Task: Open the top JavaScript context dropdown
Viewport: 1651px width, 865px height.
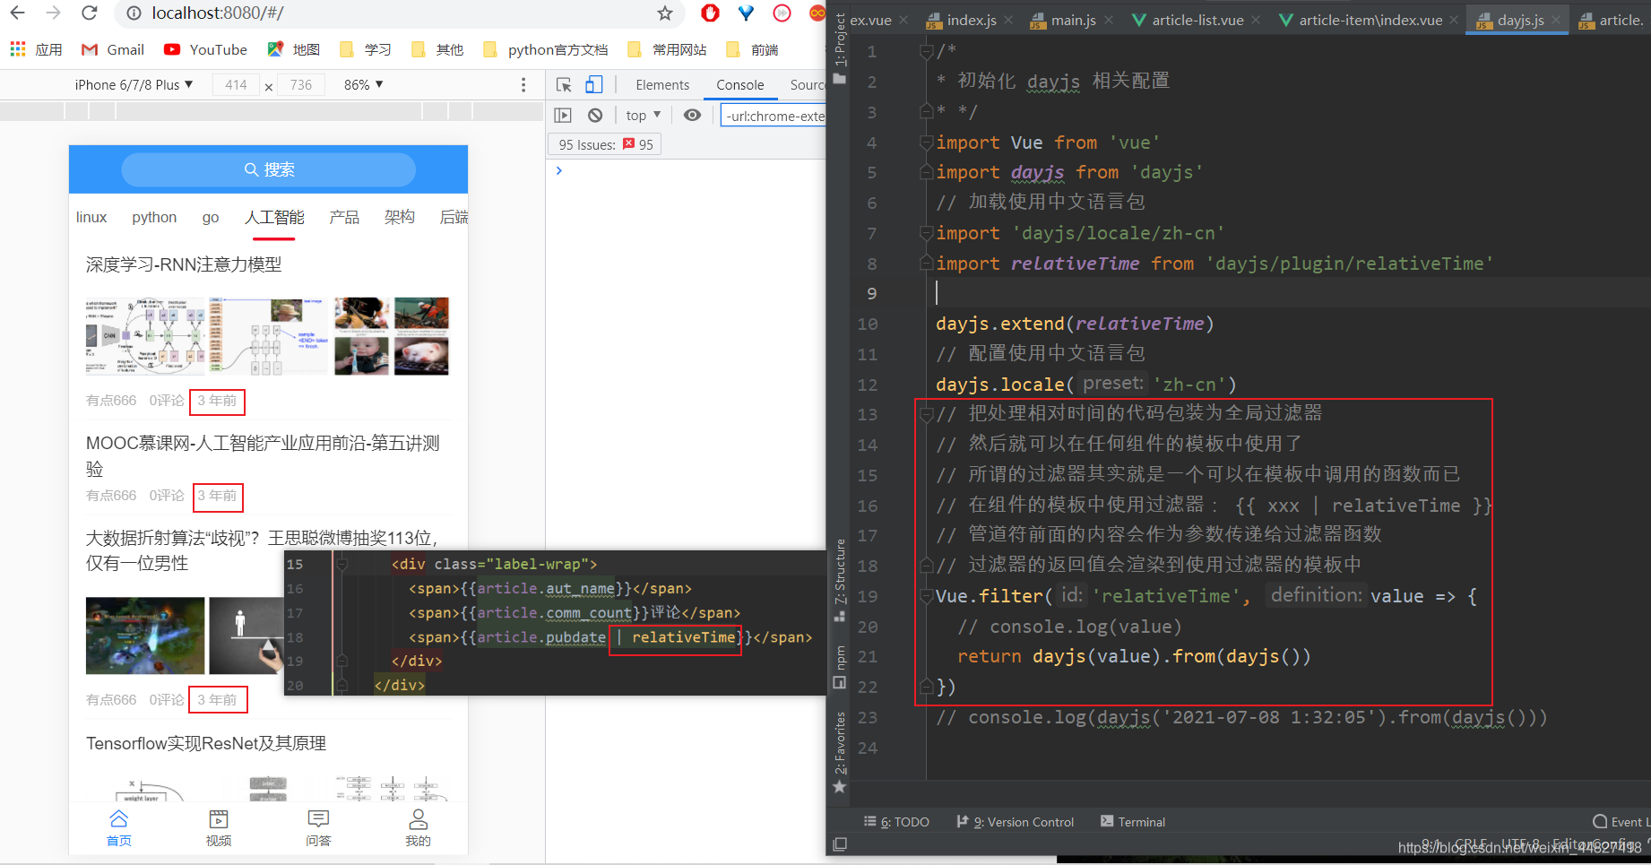Action: coord(644,116)
